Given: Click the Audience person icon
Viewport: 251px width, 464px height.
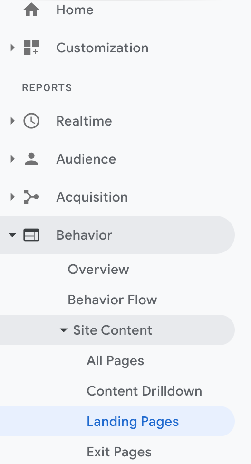Looking at the screenshot, I should tap(31, 159).
